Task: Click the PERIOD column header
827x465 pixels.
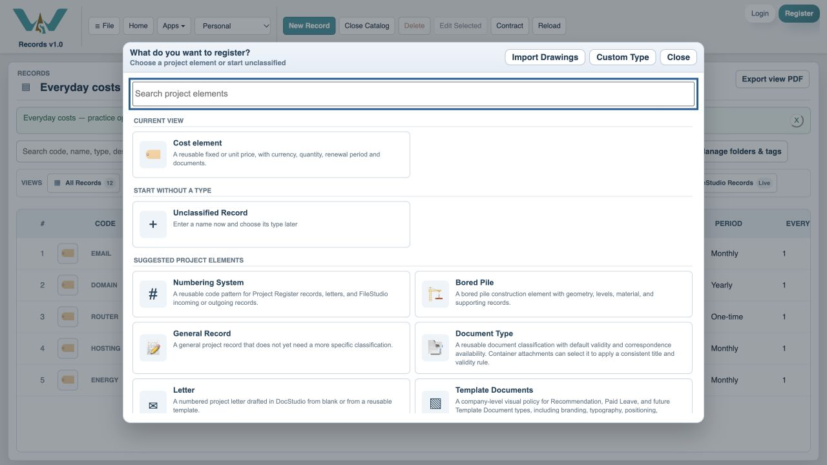Action: (728, 223)
